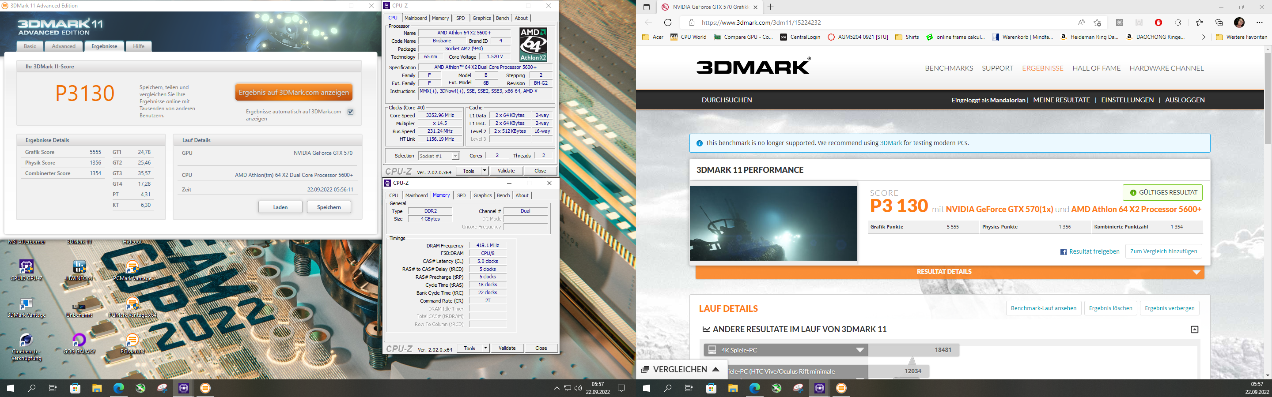Click the 3DMark link in info banner
Viewport: 1272px width, 397px height.
(891, 143)
